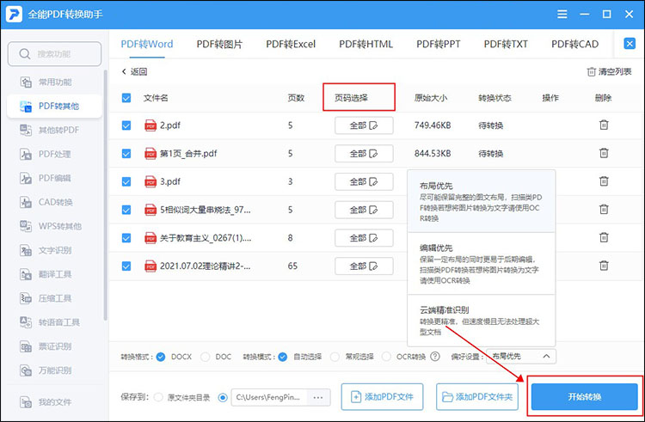This screenshot has width=645, height=422.
Task: Select DOCX output format radio
Action: [x=161, y=357]
